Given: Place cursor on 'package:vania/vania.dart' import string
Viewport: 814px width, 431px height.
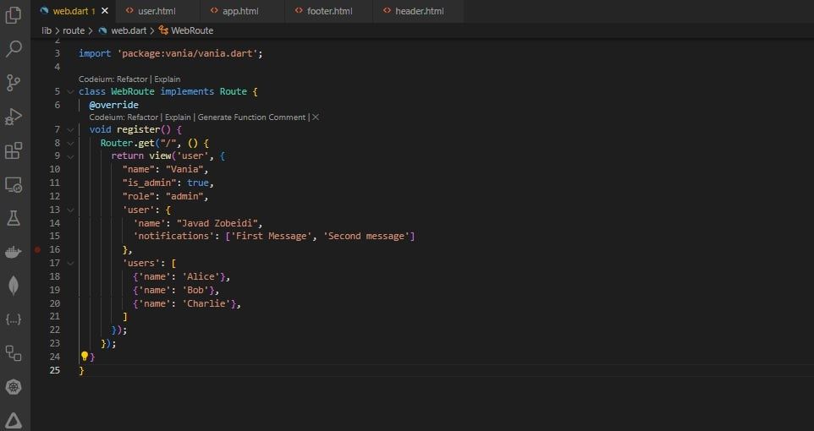Looking at the screenshot, I should click(189, 54).
